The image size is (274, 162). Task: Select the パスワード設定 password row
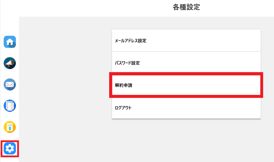click(186, 63)
